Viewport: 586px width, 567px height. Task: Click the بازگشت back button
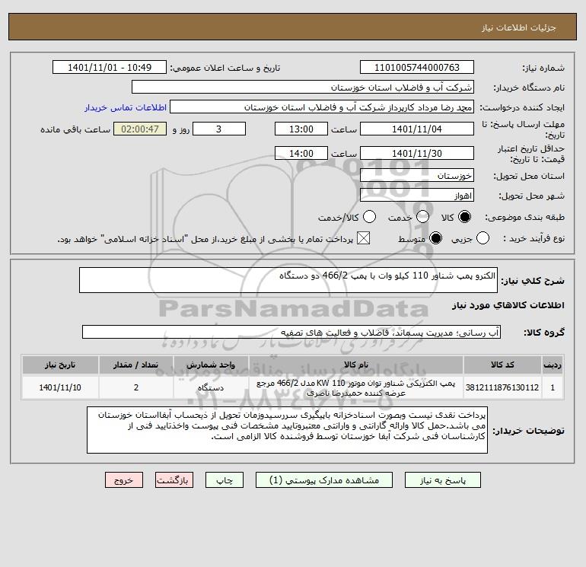tap(174, 480)
